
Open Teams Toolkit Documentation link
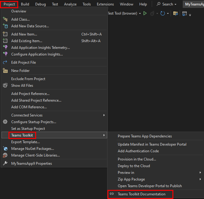pos(141,194)
